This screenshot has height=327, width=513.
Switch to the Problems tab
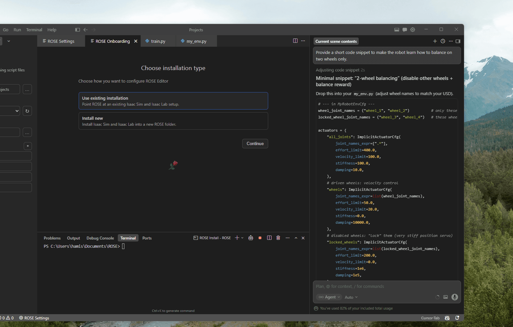[x=52, y=238]
